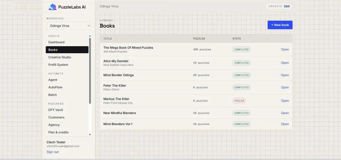The height and width of the screenshot is (160, 341).
Task: Open the Odinga Virus workspace dropdown
Action: [x=68, y=26]
